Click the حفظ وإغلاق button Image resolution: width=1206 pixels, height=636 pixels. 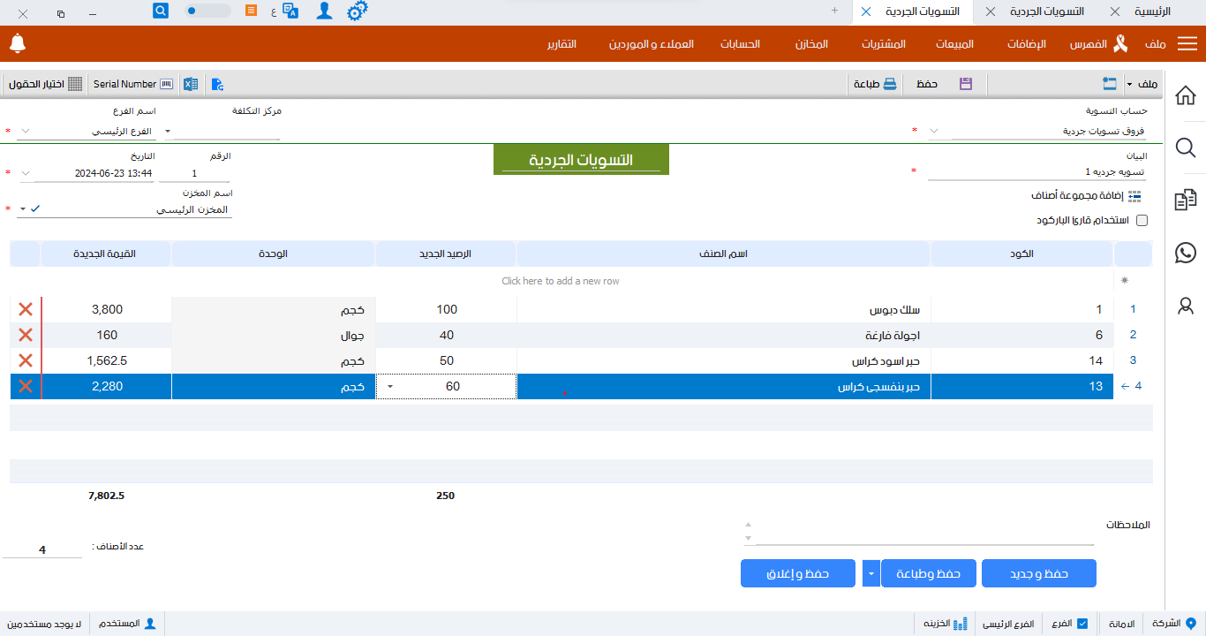coord(797,572)
